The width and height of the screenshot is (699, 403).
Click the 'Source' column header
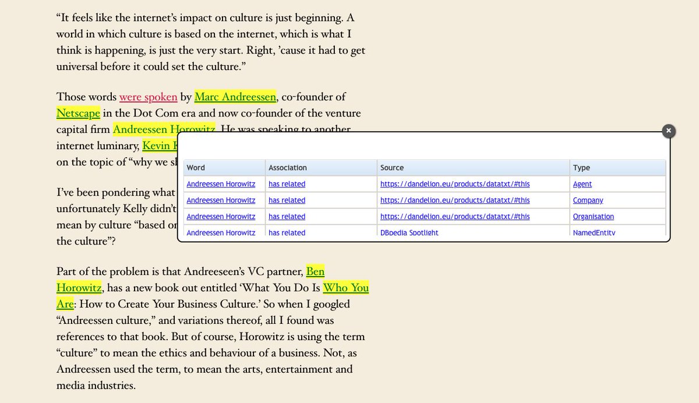[474, 168]
